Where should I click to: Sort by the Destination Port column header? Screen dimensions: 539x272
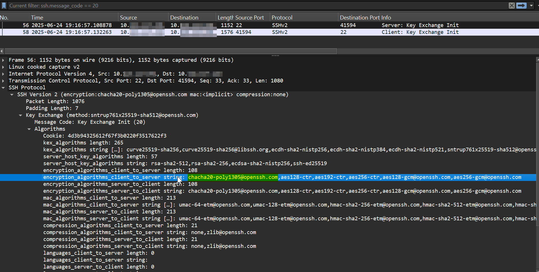coord(359,17)
